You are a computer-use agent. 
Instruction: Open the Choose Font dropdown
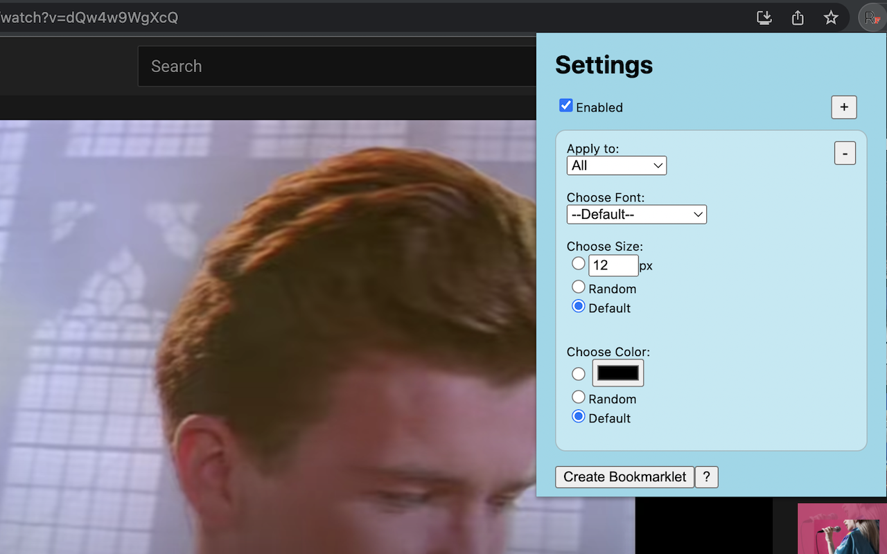637,215
